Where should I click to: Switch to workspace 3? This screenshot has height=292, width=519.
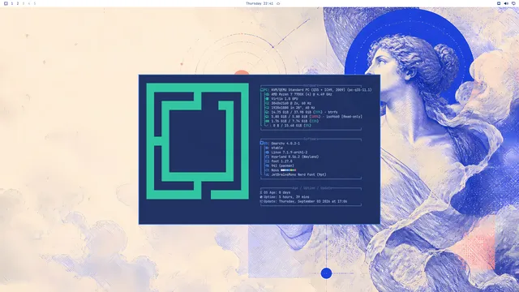(24, 3)
